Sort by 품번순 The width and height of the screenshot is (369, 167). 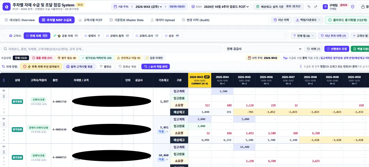click(x=105, y=66)
